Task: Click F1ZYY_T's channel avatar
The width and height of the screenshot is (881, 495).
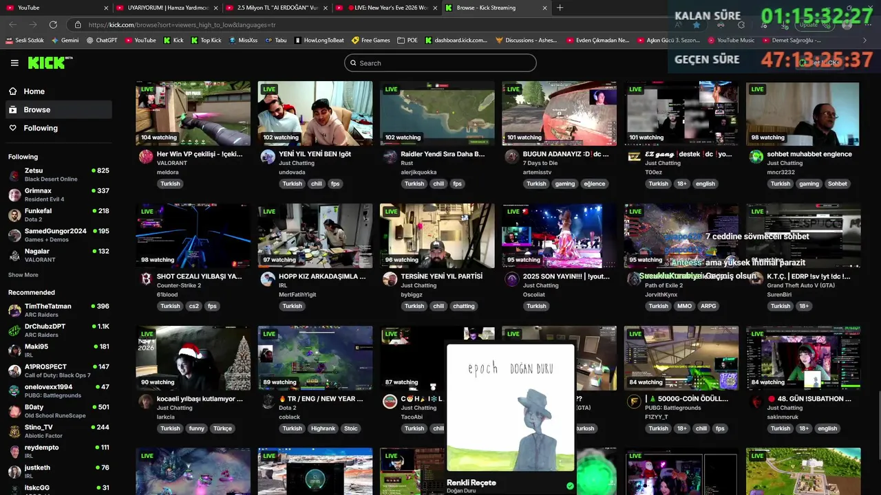Action: click(x=634, y=401)
